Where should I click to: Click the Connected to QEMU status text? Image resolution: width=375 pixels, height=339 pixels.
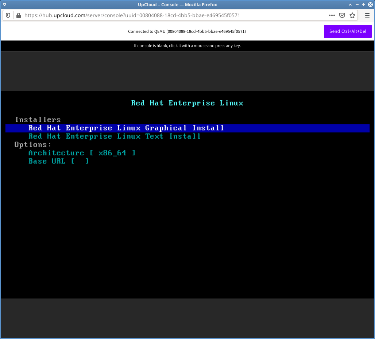186,31
